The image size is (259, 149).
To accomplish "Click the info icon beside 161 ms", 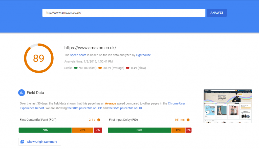I will coord(189,120).
